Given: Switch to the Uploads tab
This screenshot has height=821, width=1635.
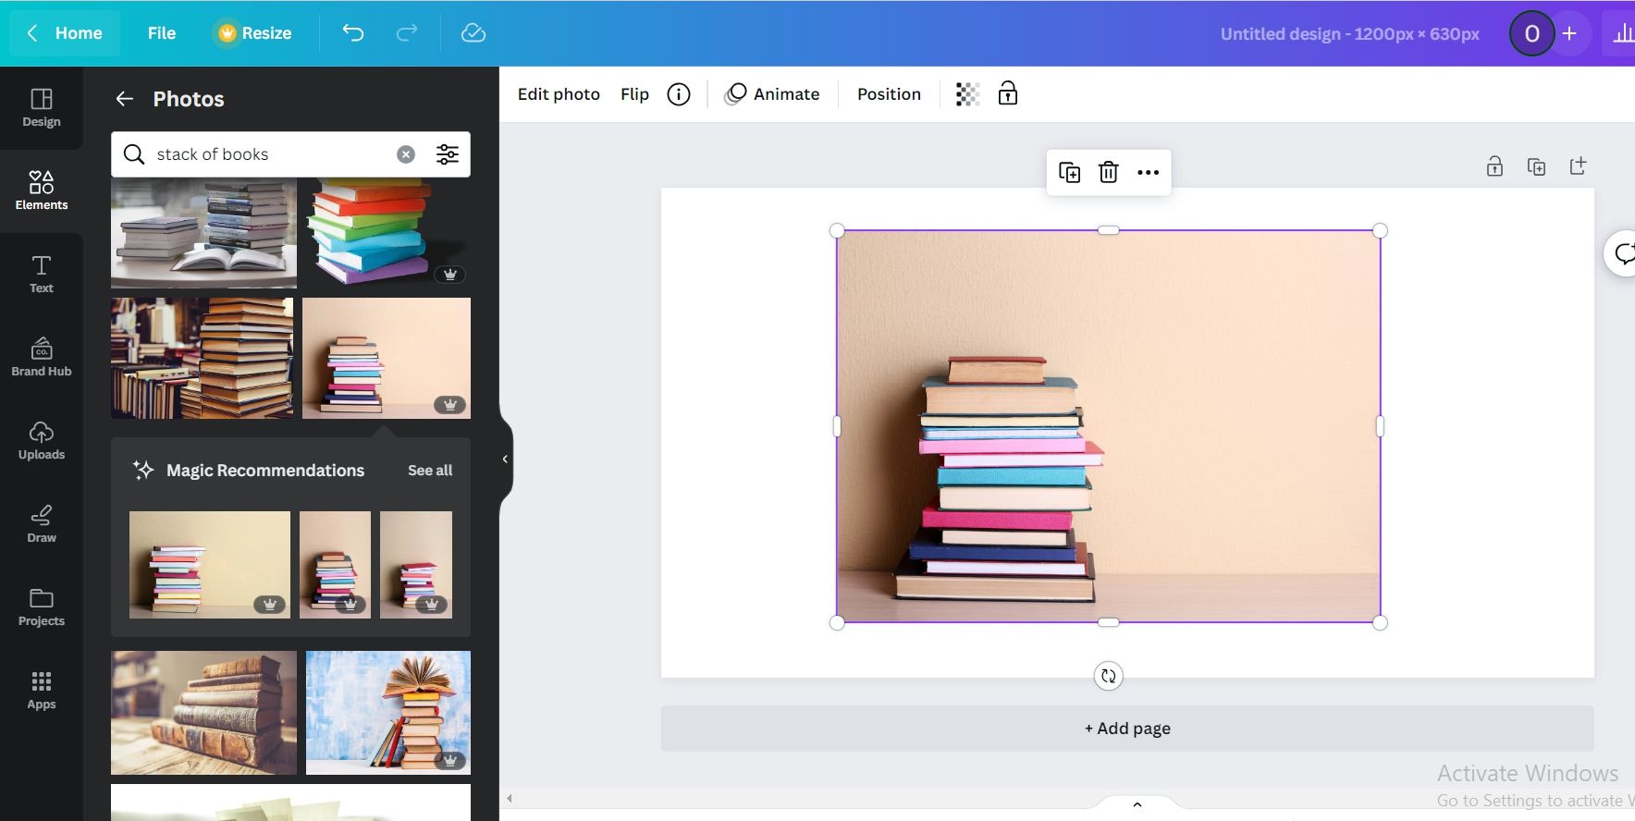Looking at the screenshot, I should (x=42, y=441).
